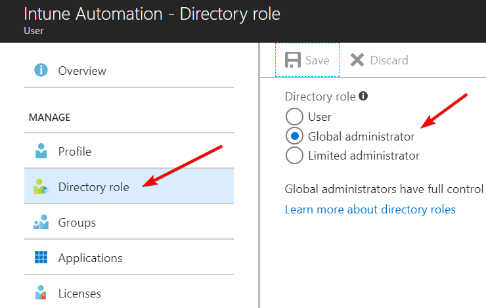Click the info icon beside Directory role label

tap(363, 96)
